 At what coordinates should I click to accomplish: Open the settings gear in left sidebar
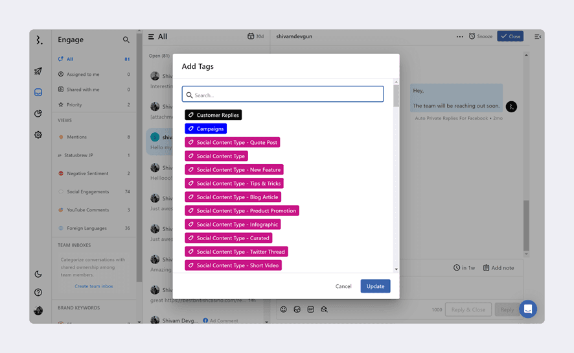coord(38,135)
